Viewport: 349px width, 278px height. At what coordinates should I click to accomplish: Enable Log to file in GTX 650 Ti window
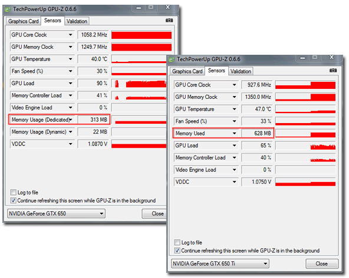pyautogui.click(x=177, y=242)
